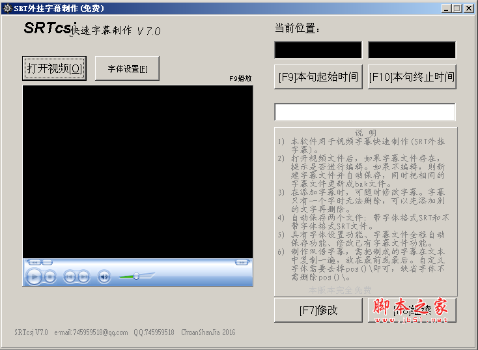This screenshot has height=350, width=478.
Task: Minimize the SRT subtitle maker window
Action: pos(446,8)
